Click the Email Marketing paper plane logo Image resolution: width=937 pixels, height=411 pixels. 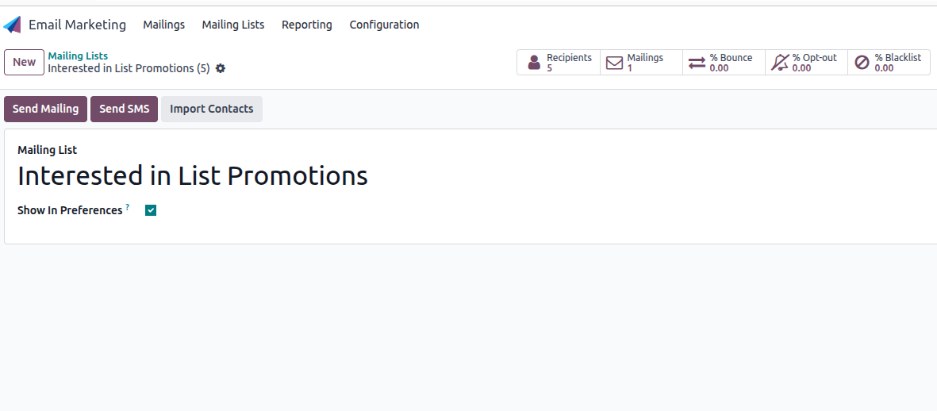(12, 25)
